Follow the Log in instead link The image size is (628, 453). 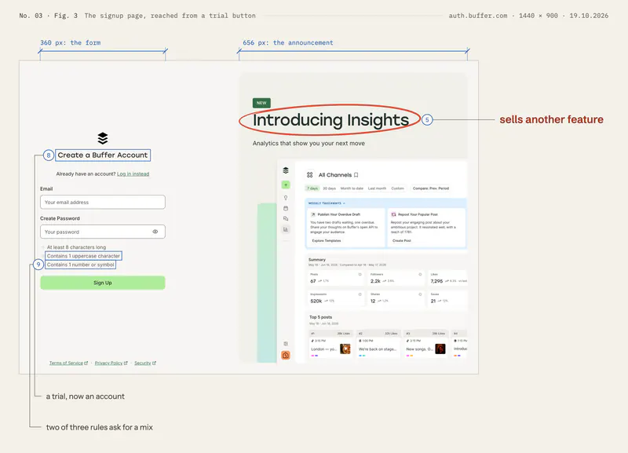tap(133, 174)
